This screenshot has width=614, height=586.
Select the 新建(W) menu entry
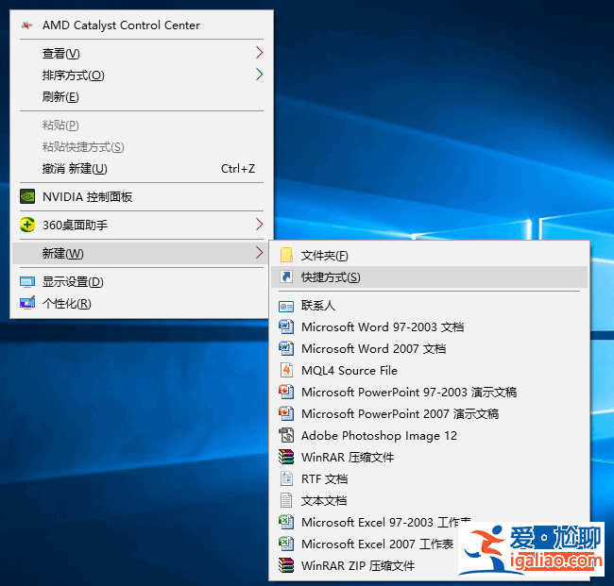pos(142,254)
